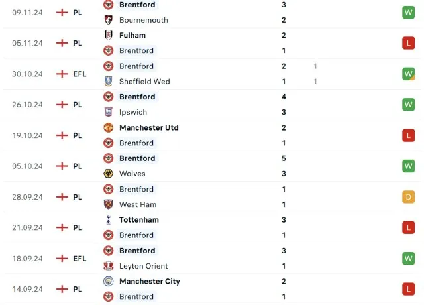Screen dimensions: 424x305
Task: Click the green W badge for Wolves match
Action: click(408, 166)
